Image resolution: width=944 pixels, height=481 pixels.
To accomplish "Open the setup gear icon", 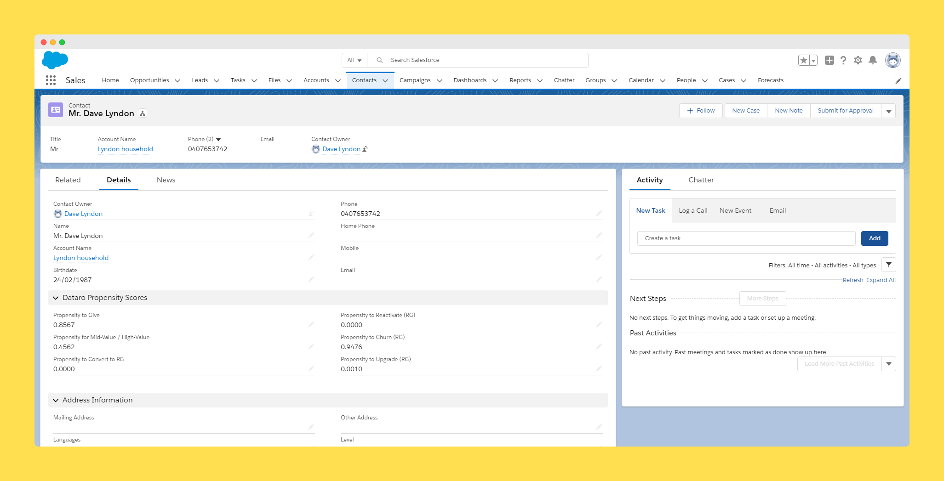I will [858, 60].
